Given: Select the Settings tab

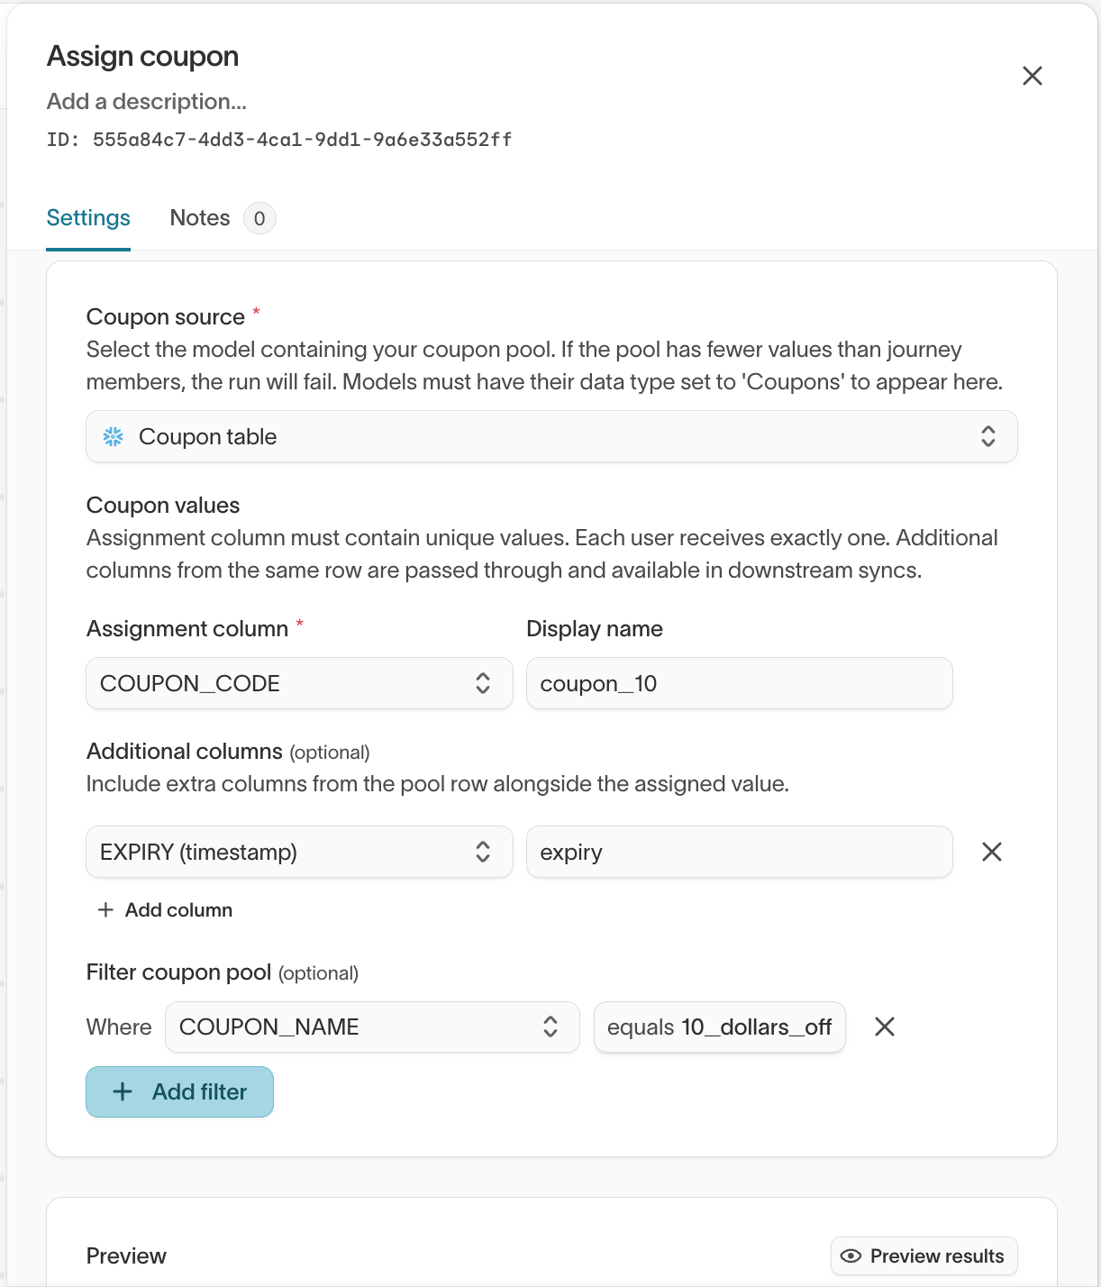Looking at the screenshot, I should (87, 217).
